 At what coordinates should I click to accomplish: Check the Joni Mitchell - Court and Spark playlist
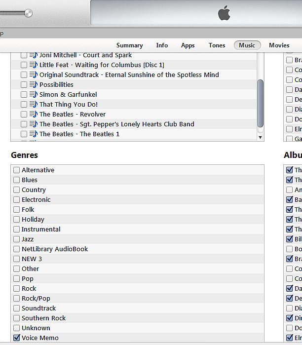[x=24, y=55]
